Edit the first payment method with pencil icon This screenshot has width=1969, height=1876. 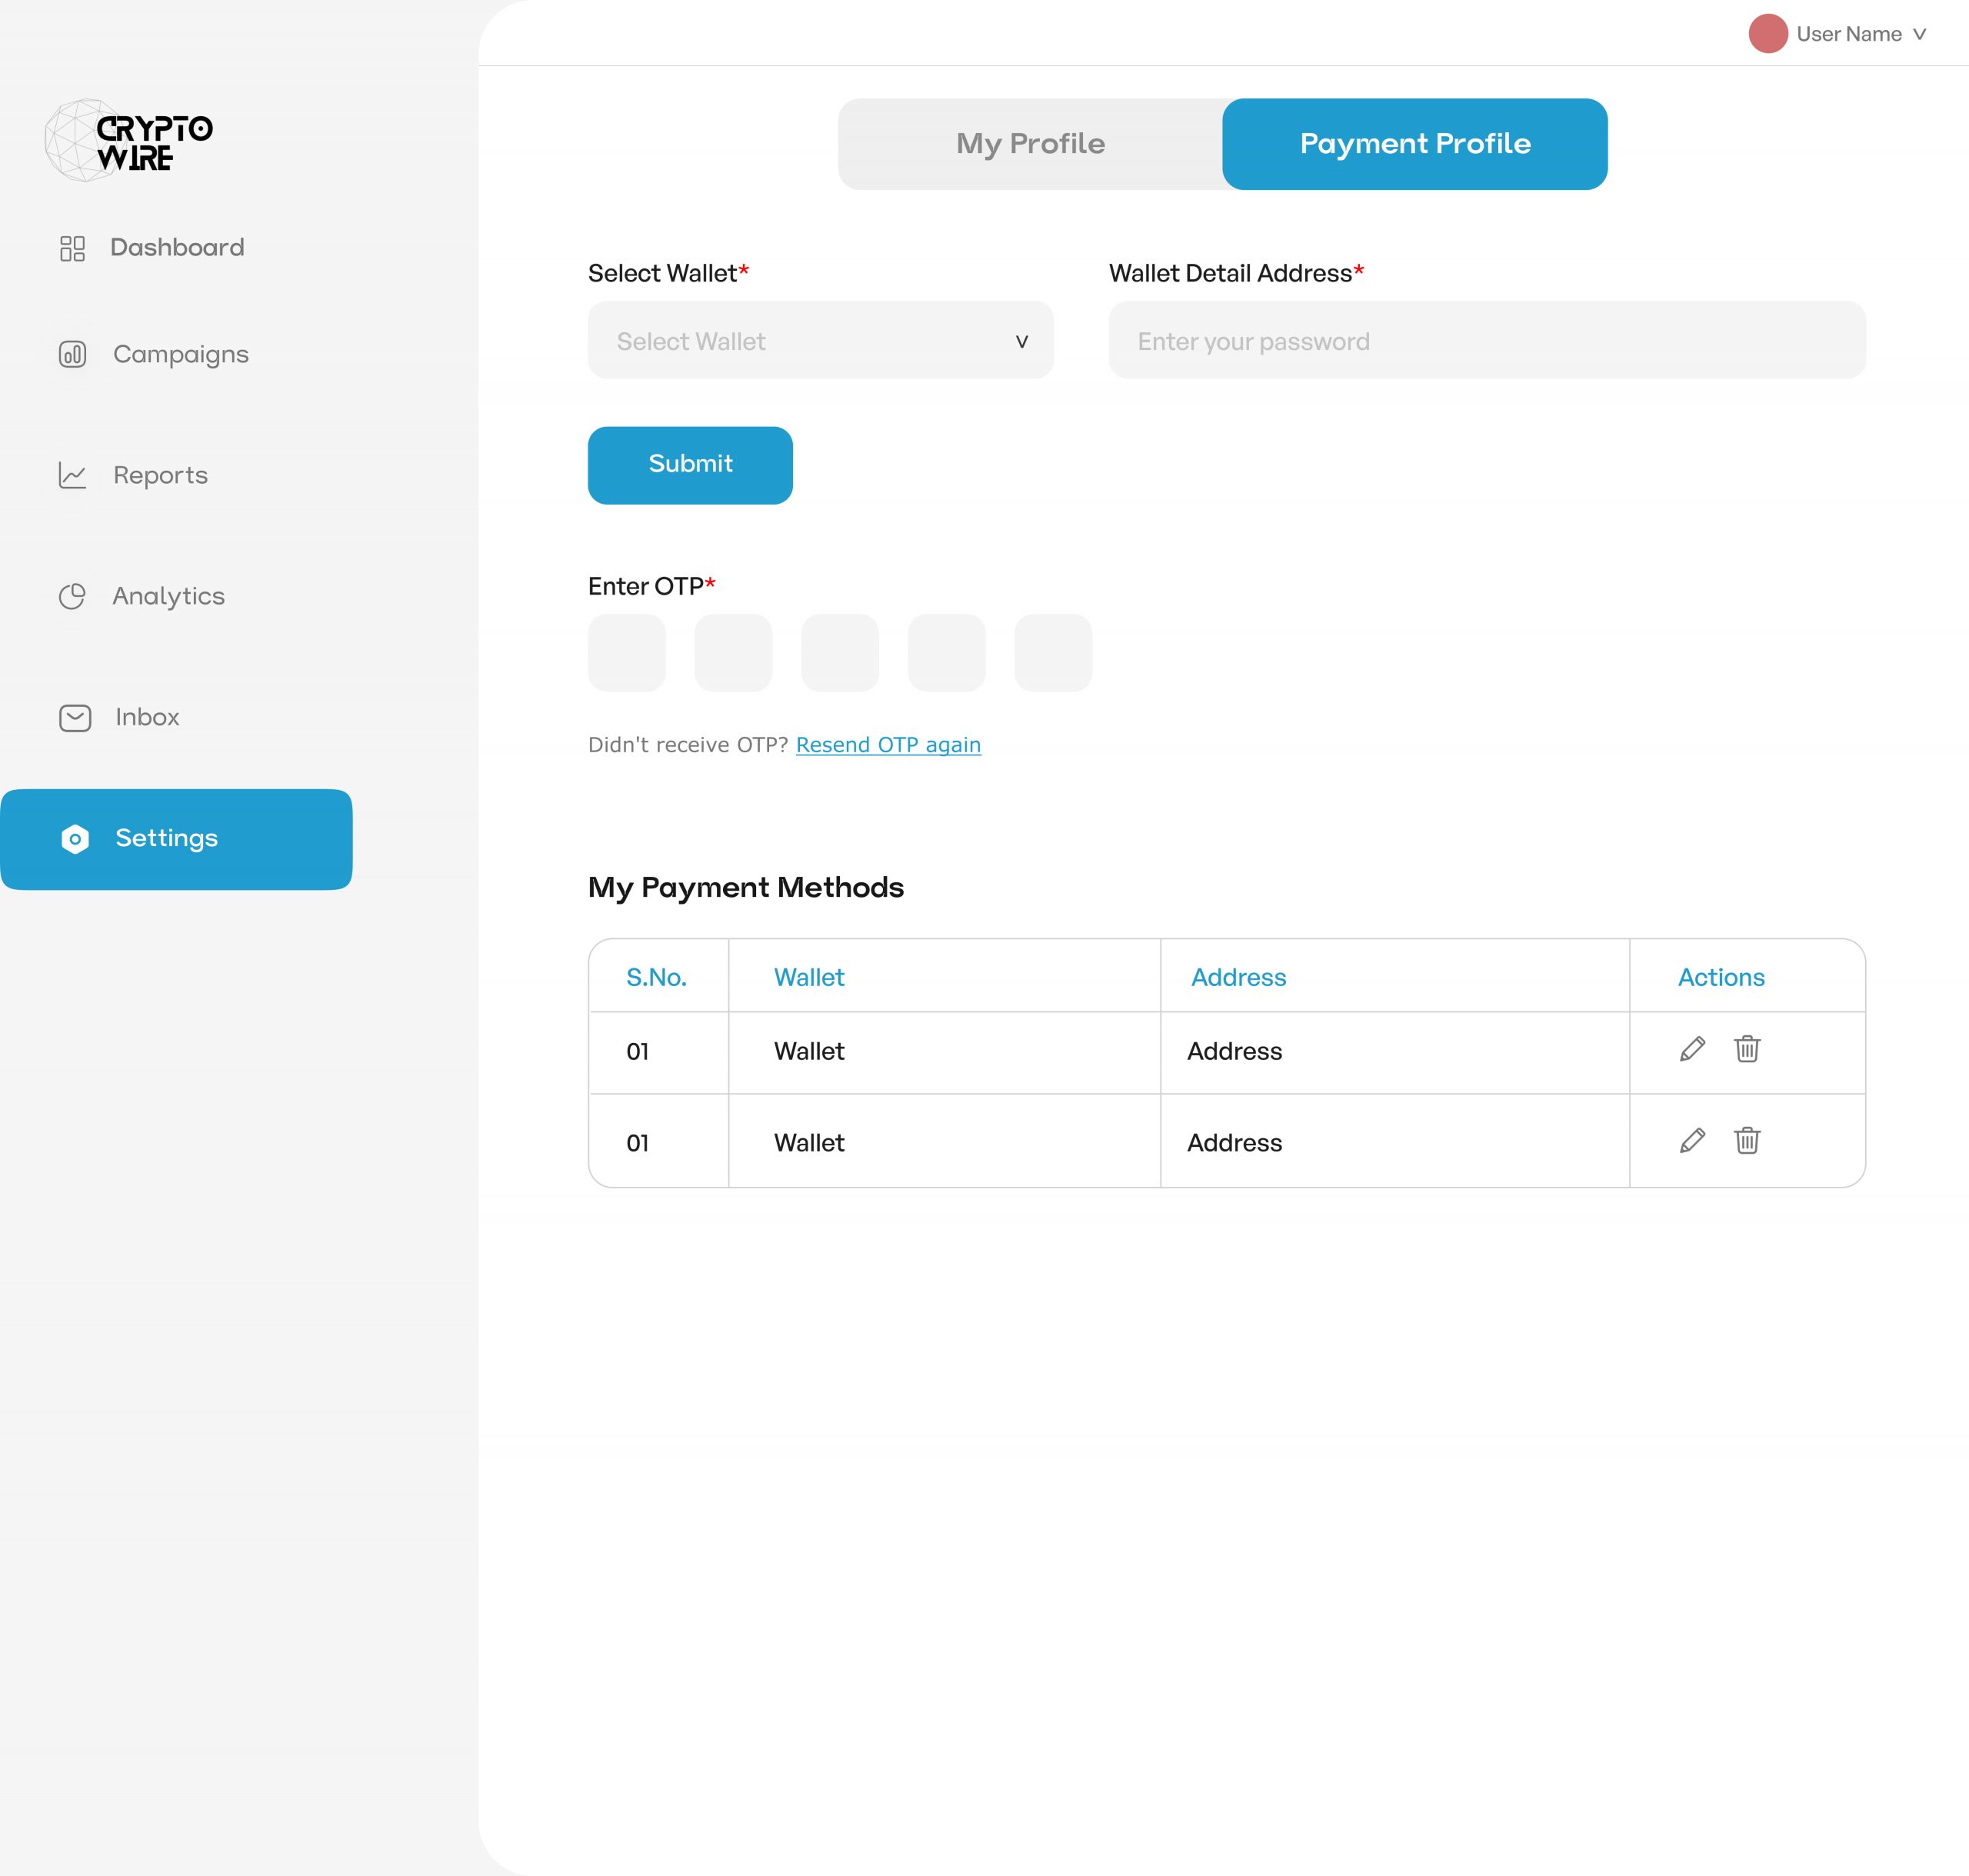click(1692, 1051)
